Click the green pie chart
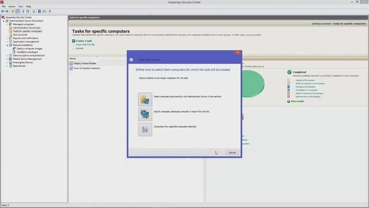Image resolution: width=369 pixels, height=208 pixels. click(x=253, y=84)
